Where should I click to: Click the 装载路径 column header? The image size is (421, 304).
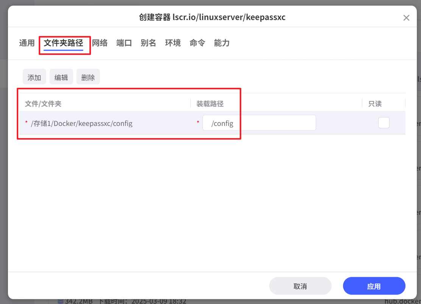point(210,104)
